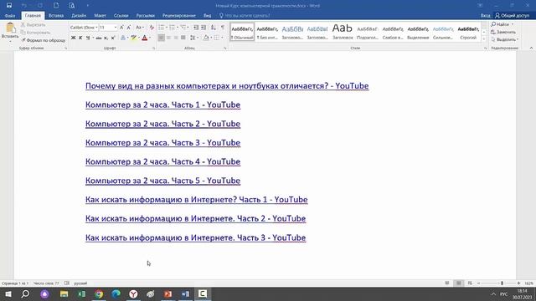Expand the styles gallery with the More arrow
536x301 pixels.
coord(484,39)
